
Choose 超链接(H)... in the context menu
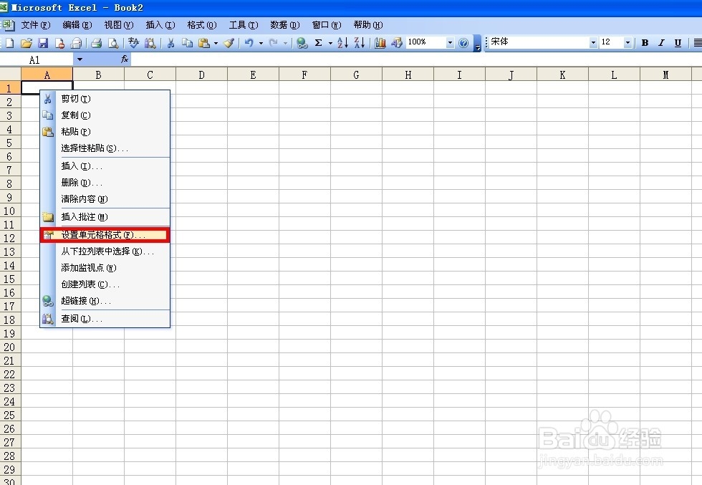[105, 301]
